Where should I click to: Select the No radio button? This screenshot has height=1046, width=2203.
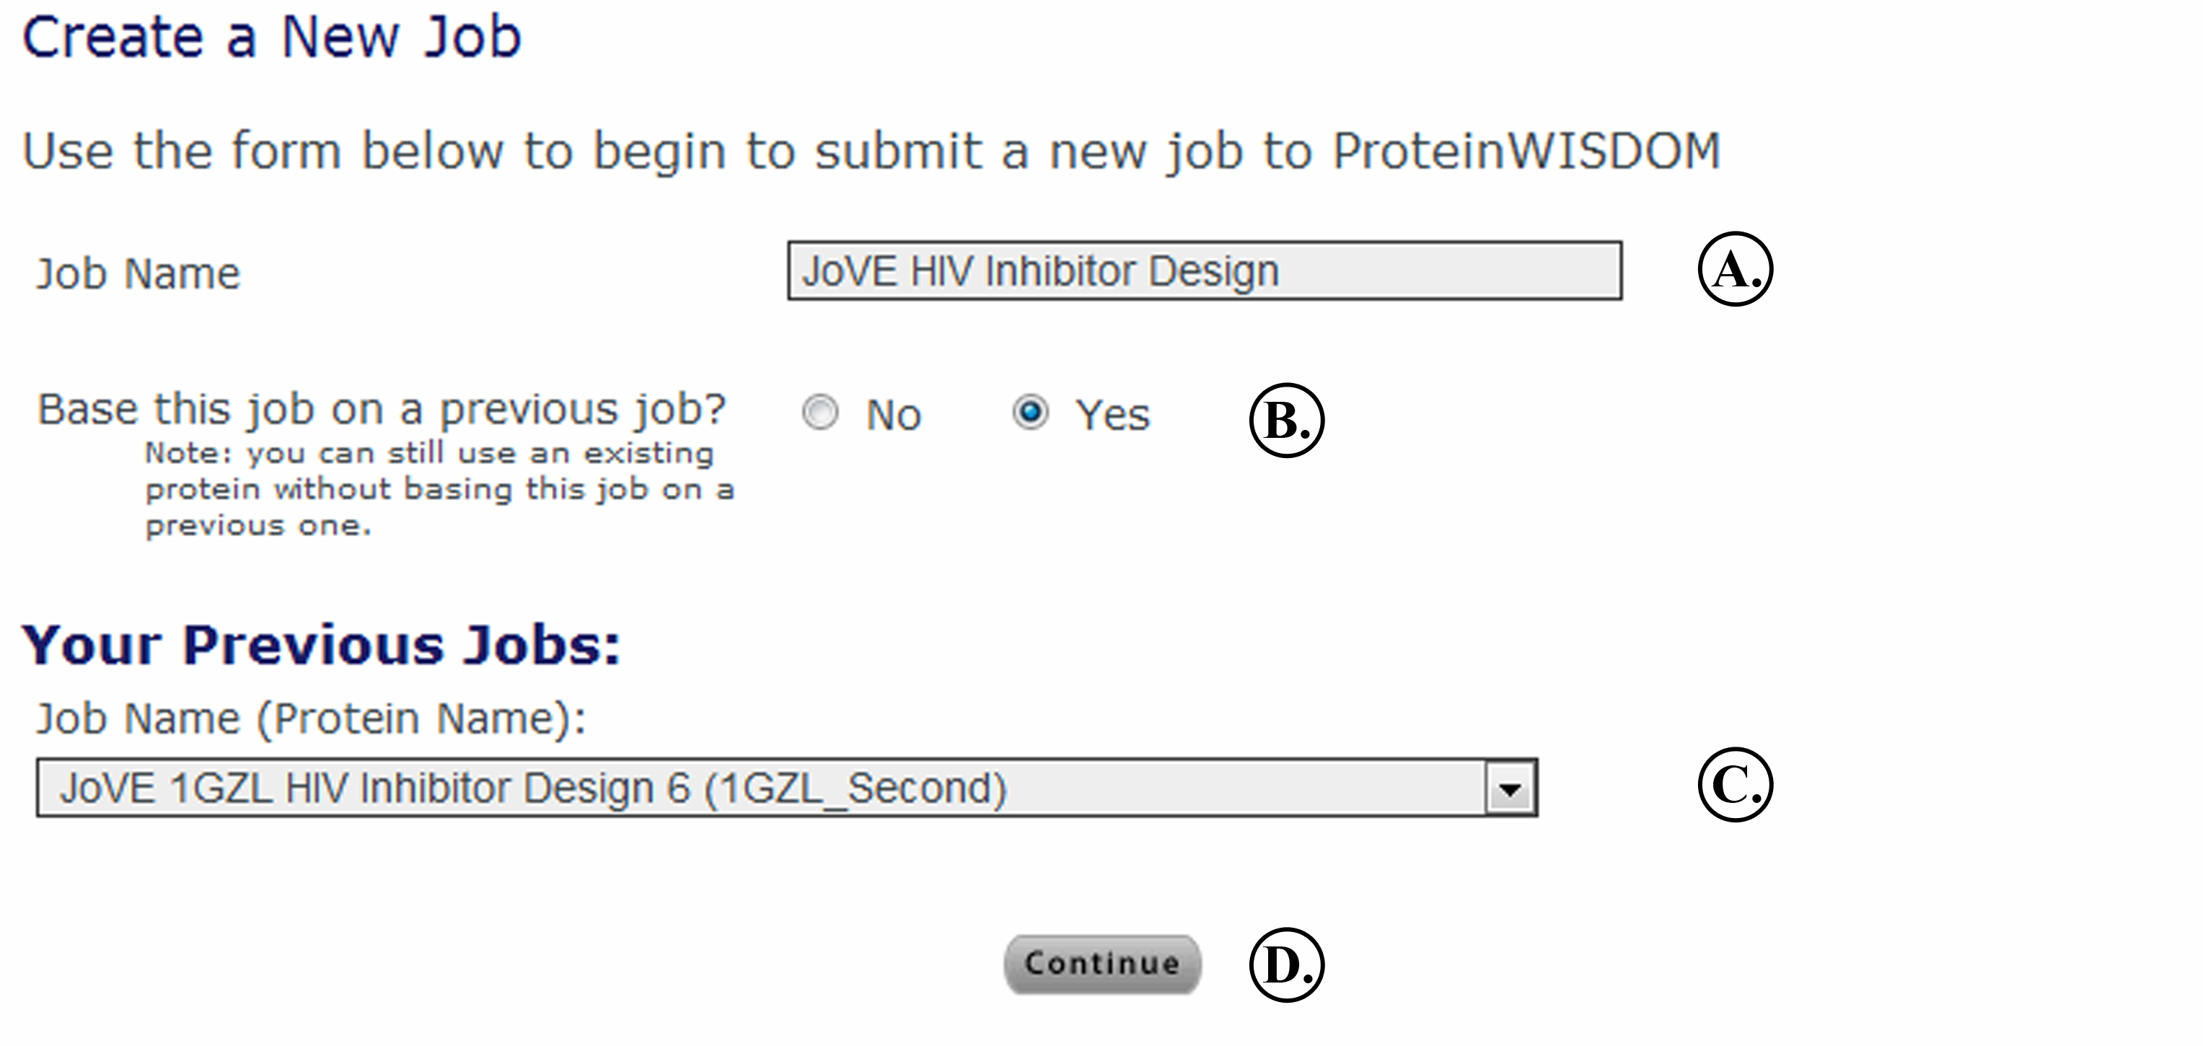820,412
